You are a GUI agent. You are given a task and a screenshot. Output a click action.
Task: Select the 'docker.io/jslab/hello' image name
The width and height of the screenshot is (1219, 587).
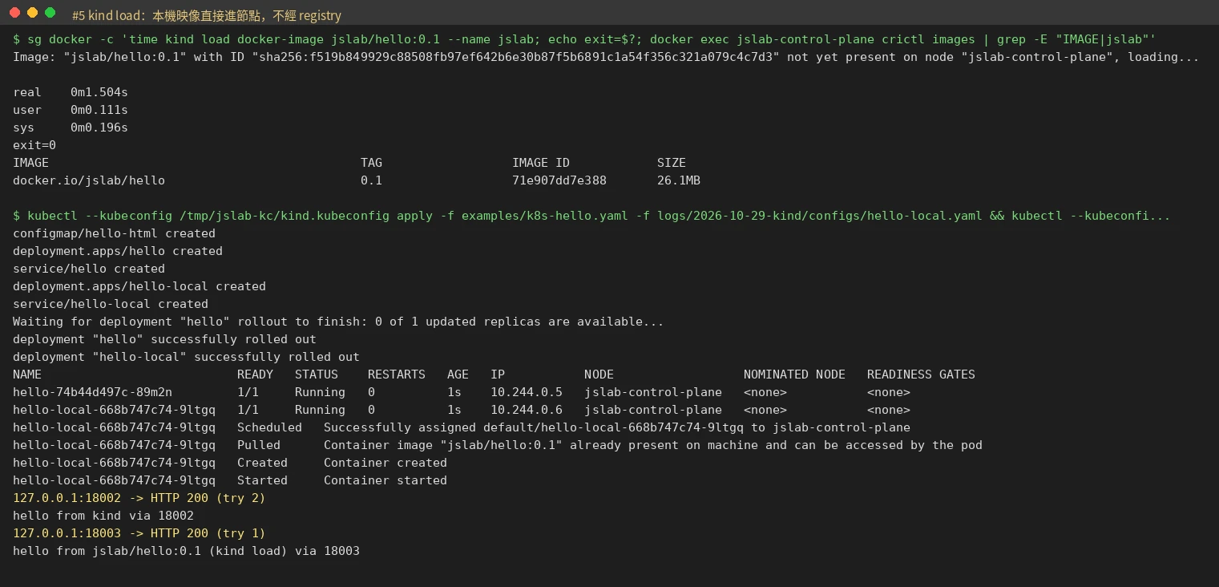tap(89, 180)
